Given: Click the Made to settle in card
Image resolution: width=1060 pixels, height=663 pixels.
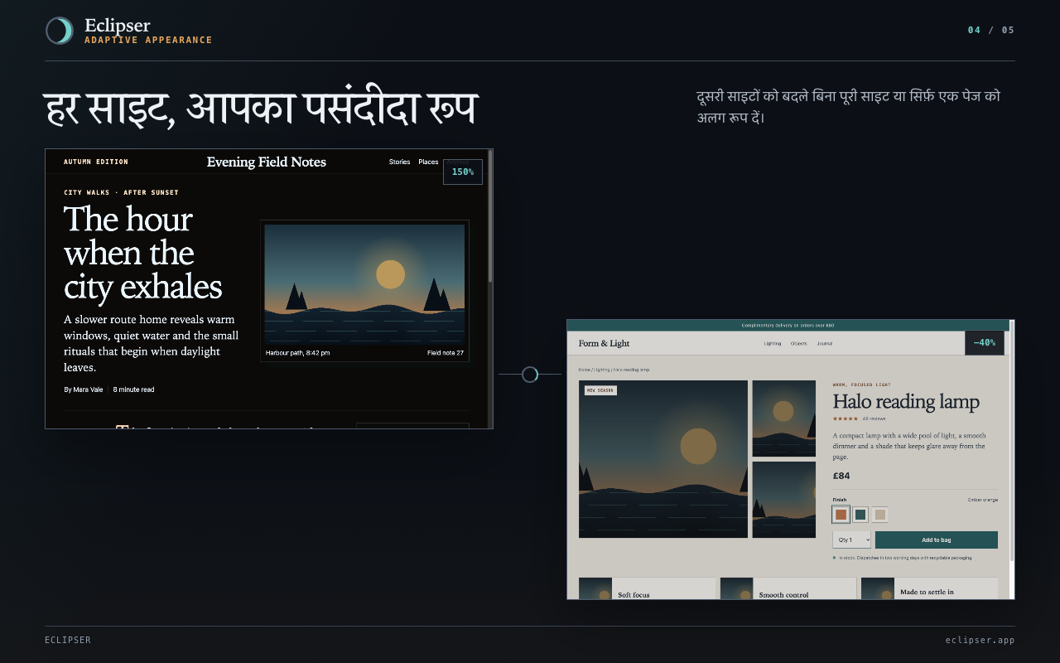Looking at the screenshot, I should [929, 588].
